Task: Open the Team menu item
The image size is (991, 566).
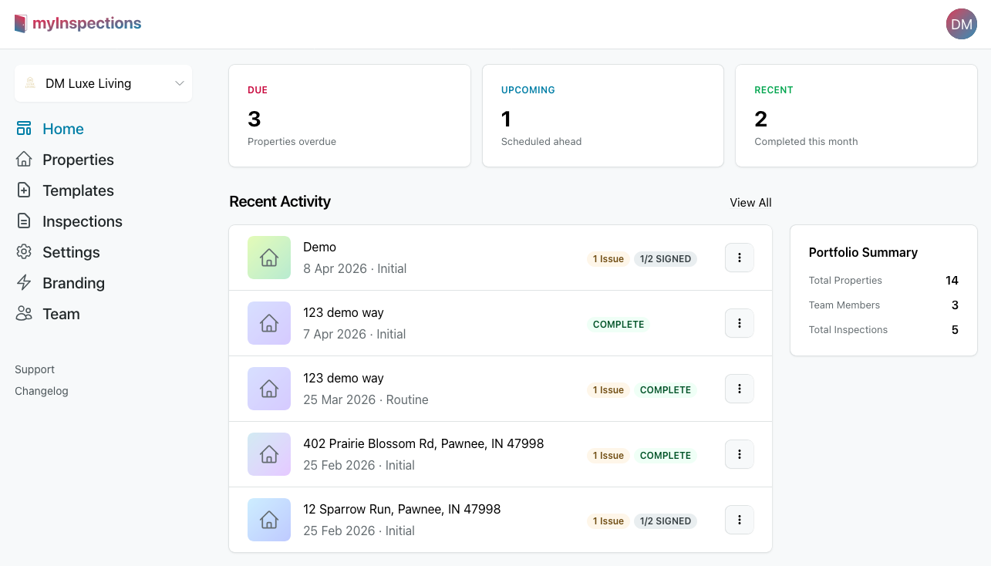Action: (61, 314)
